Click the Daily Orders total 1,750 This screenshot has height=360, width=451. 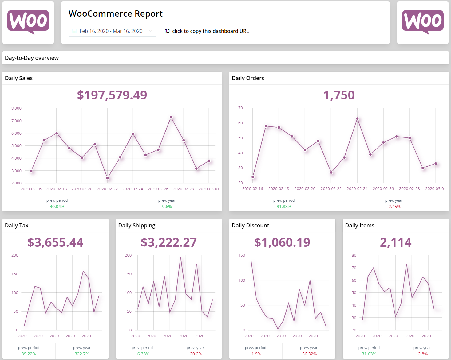[339, 95]
